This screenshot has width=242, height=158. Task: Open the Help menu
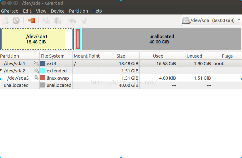click(97, 11)
